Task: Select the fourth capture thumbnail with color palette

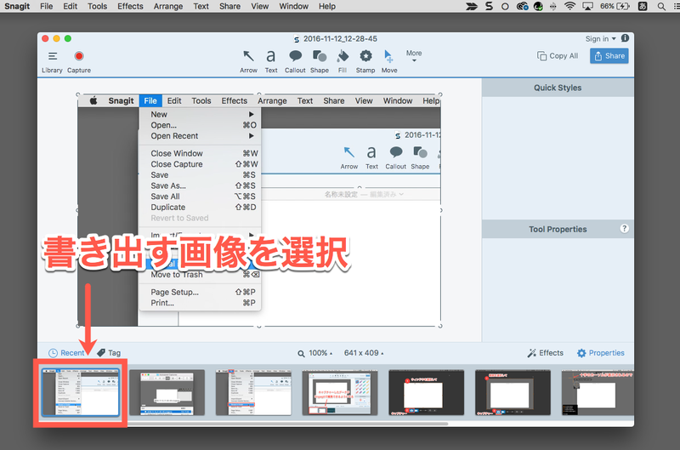Action: pos(340,392)
